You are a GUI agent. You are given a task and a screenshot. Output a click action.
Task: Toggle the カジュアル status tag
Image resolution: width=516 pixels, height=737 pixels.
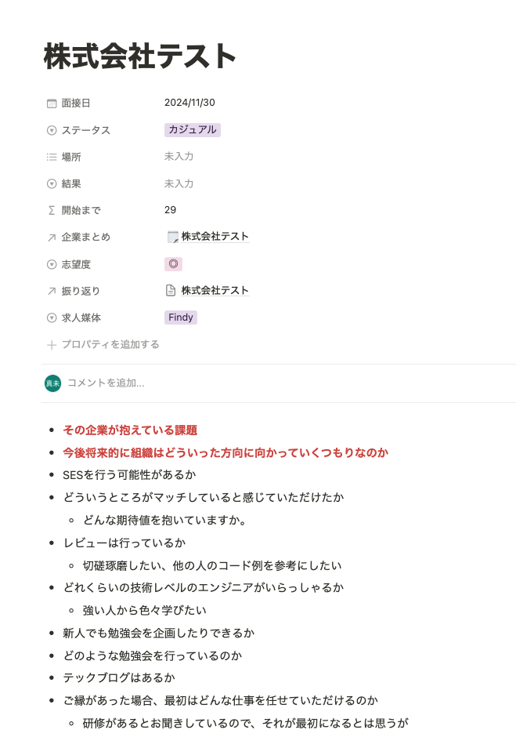[x=191, y=129]
